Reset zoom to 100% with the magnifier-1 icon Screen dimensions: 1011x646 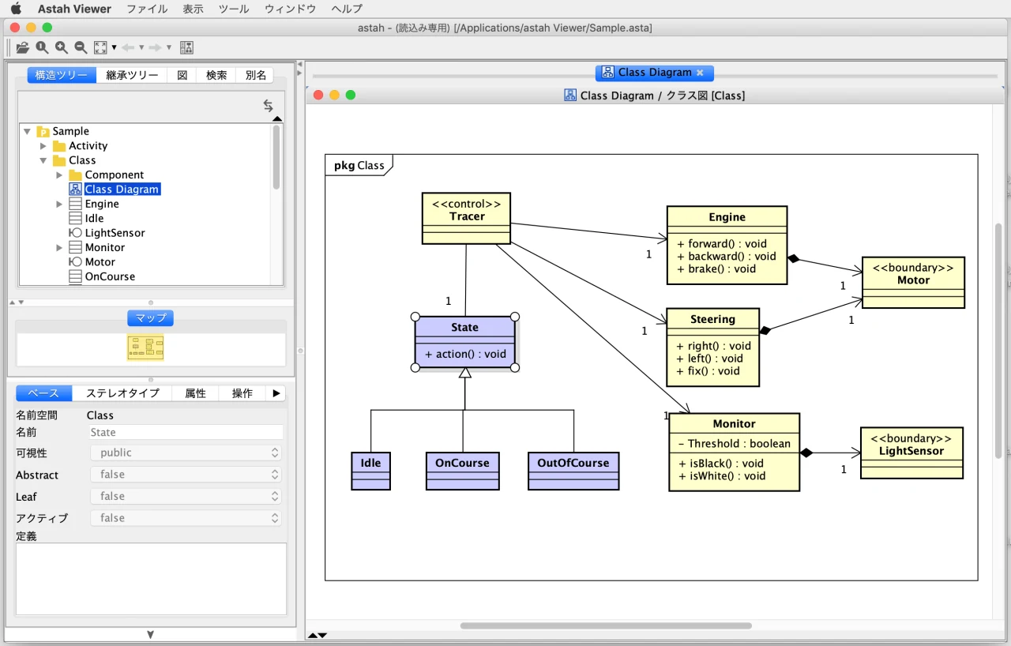point(42,47)
